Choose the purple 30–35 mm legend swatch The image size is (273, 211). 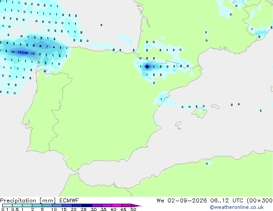[x=97, y=205]
